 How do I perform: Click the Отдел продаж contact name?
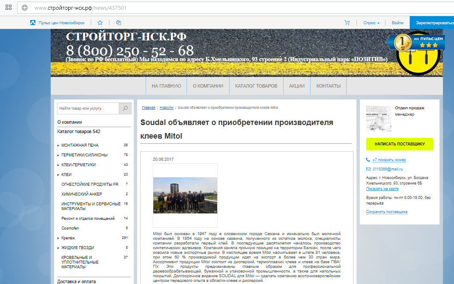point(410,108)
